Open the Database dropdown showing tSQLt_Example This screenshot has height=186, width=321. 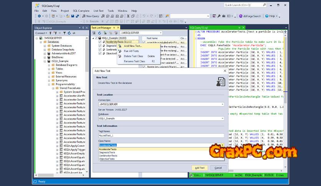(222, 118)
